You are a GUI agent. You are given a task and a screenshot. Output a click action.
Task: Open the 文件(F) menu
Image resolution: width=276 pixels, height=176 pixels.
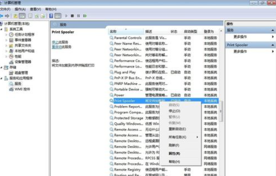tap(5, 9)
